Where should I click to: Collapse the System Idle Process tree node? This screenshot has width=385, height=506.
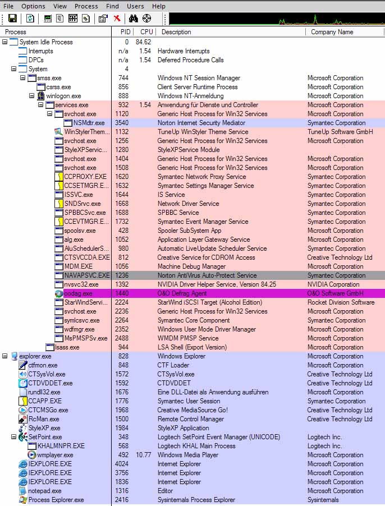pyautogui.click(x=4, y=42)
